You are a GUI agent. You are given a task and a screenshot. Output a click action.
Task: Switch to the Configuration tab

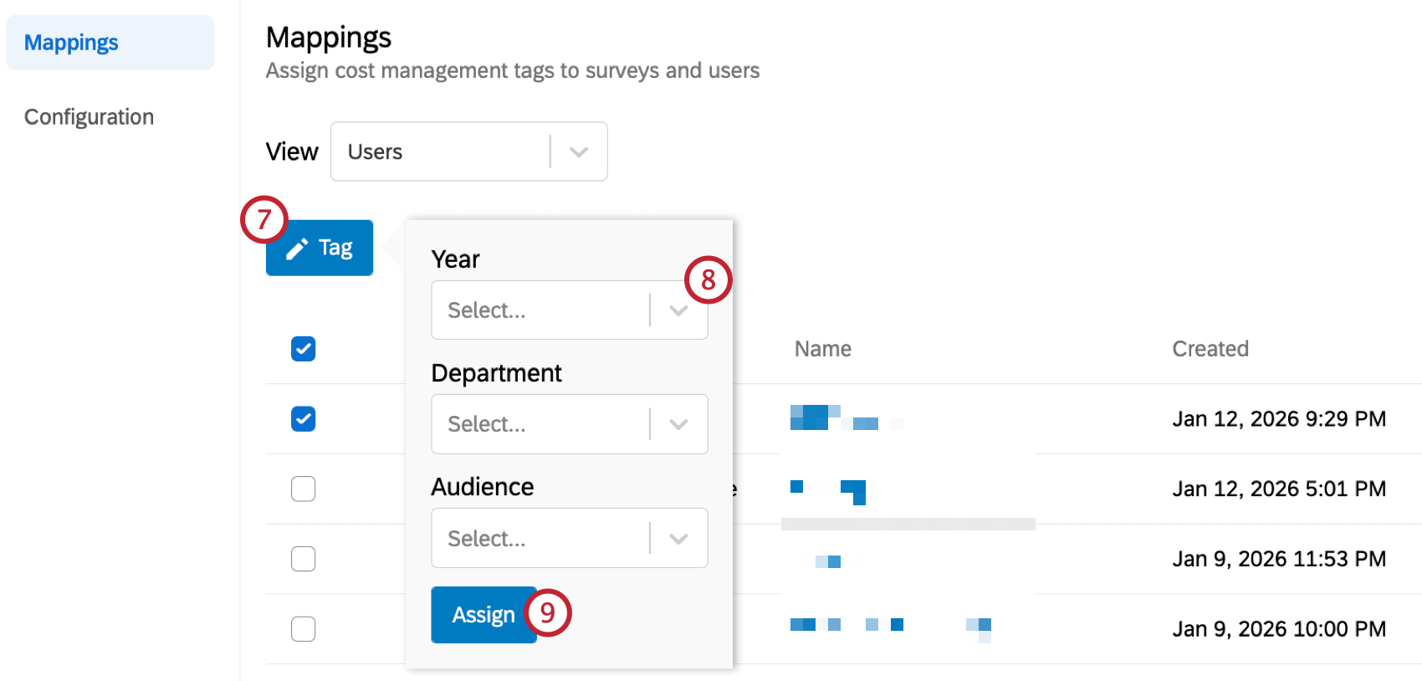coord(89,117)
